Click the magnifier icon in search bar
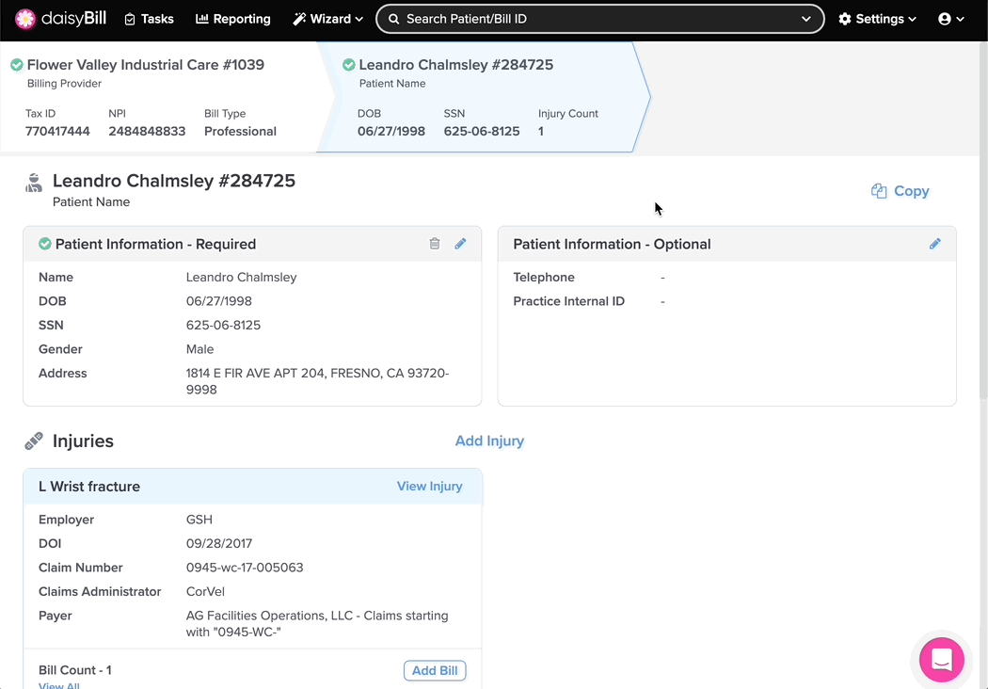 tap(394, 19)
